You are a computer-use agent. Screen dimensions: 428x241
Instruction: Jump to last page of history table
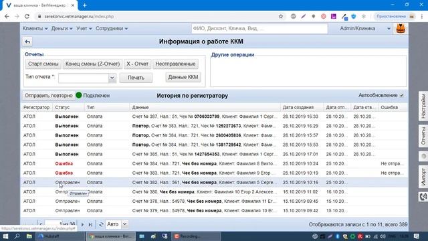(x=90, y=224)
